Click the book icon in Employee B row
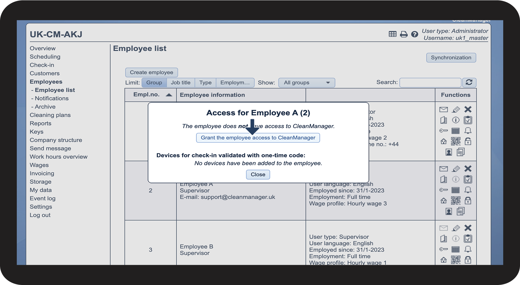Image resolution: width=520 pixels, height=285 pixels. click(443, 239)
